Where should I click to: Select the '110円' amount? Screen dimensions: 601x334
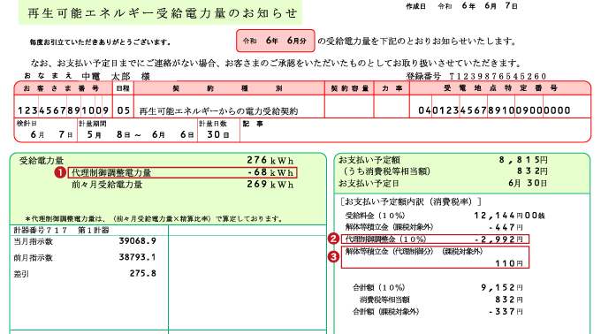(x=509, y=263)
